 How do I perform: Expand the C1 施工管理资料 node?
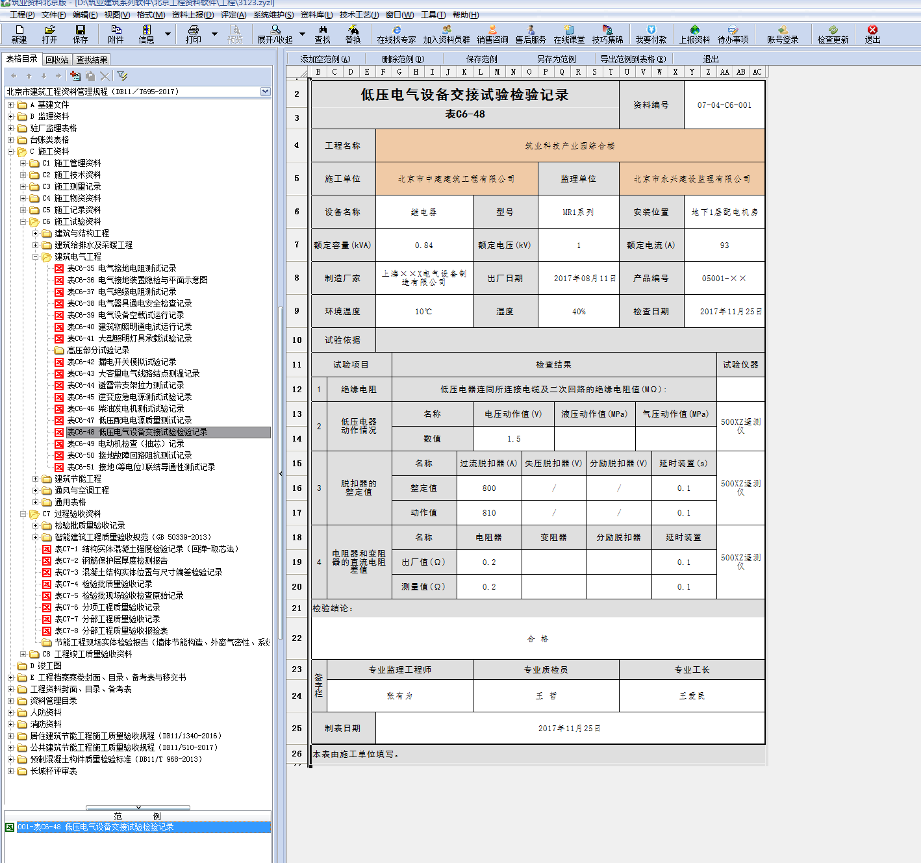(23, 163)
